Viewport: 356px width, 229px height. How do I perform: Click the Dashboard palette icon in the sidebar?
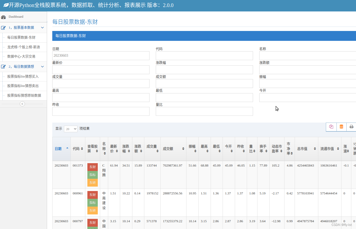3,17
